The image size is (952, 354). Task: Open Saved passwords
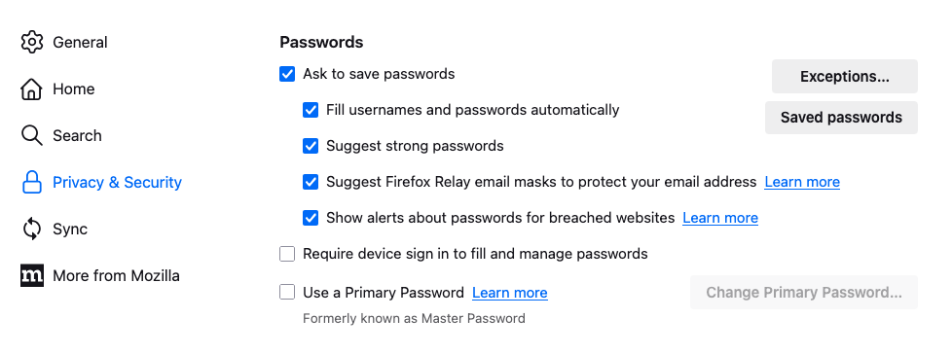tap(841, 118)
